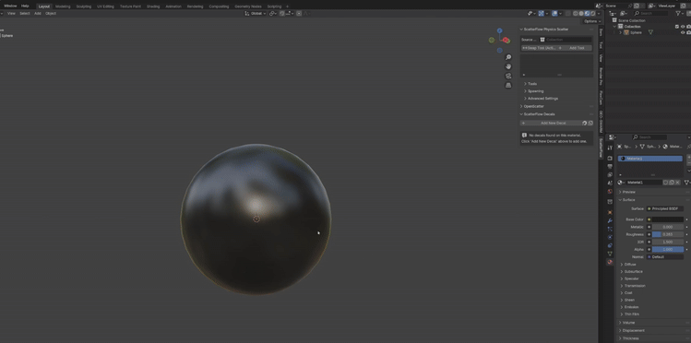Open the Surface Principled BSDF shader dropdown
Viewport: 691px width, 343px height.
point(665,208)
